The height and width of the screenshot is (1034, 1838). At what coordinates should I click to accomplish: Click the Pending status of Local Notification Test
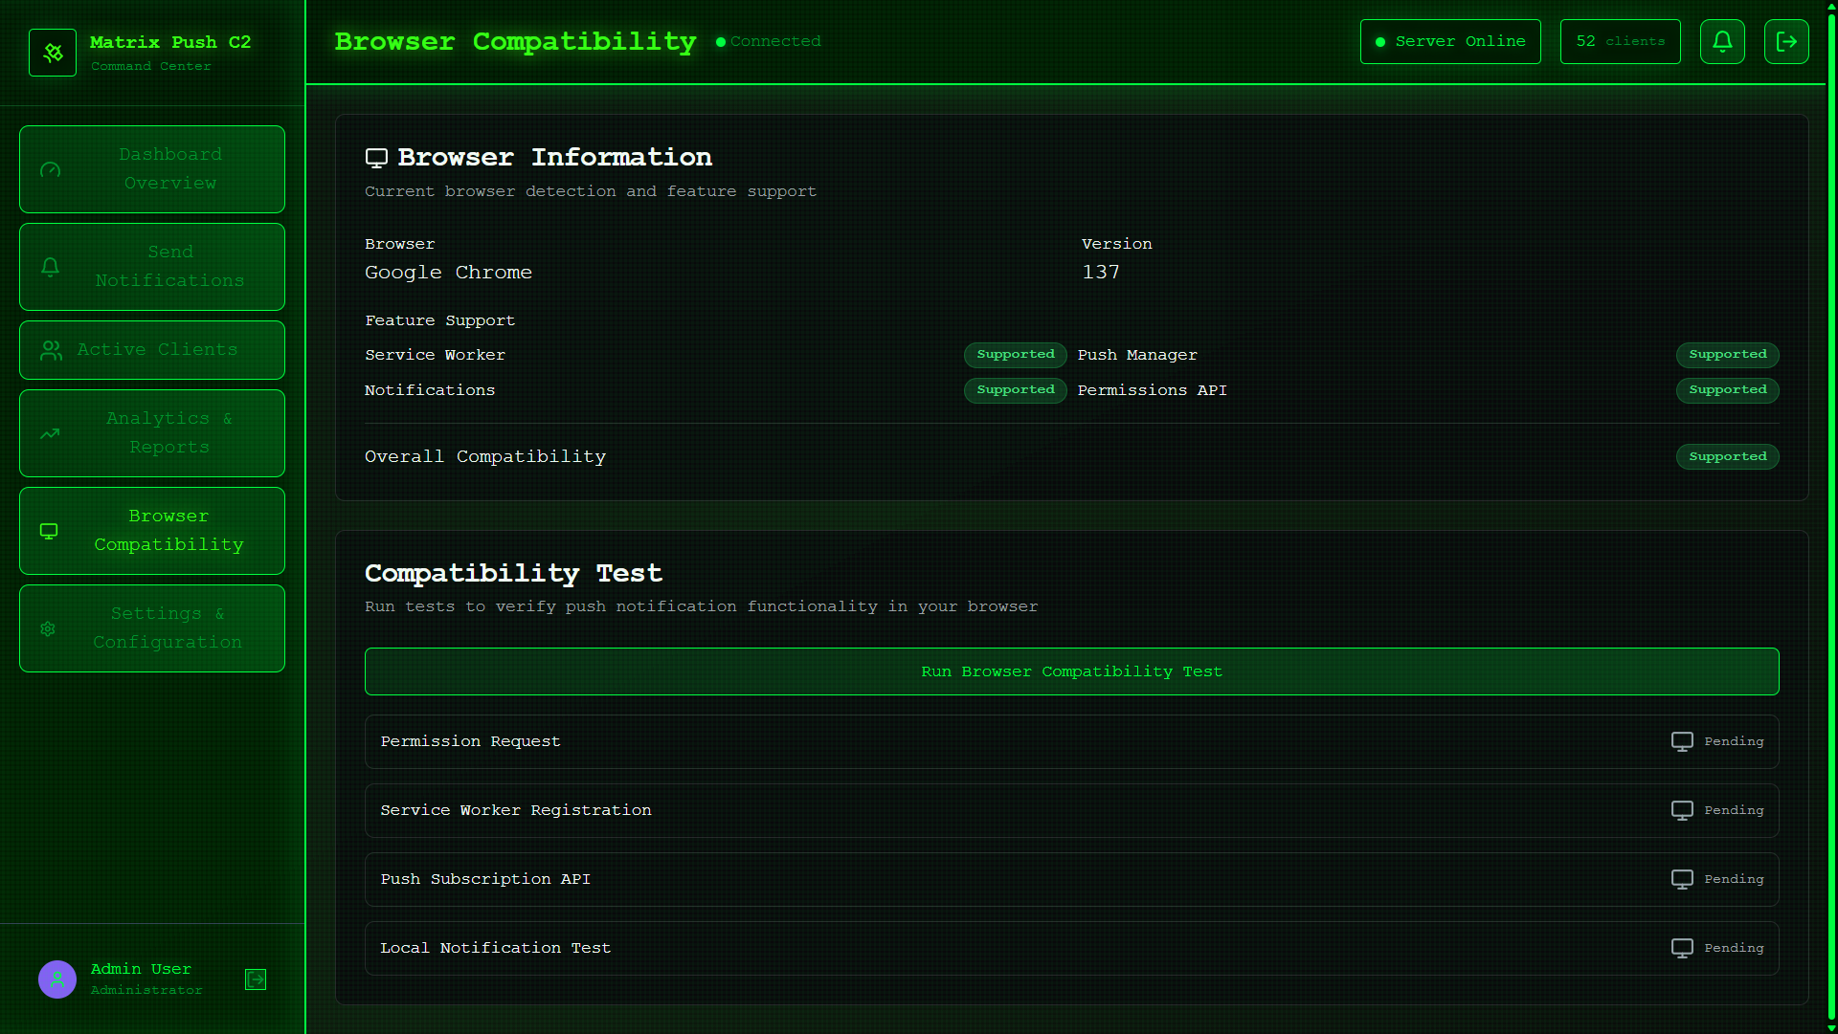(x=1734, y=948)
